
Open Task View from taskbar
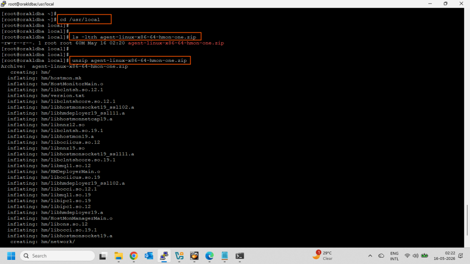tap(103, 256)
